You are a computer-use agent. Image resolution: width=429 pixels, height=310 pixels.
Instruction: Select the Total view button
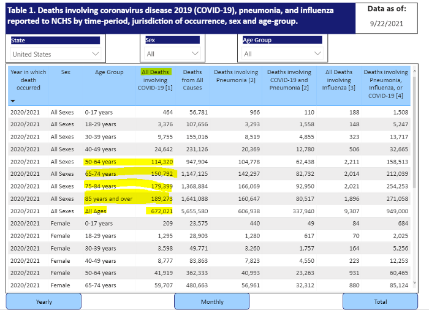[x=381, y=301]
